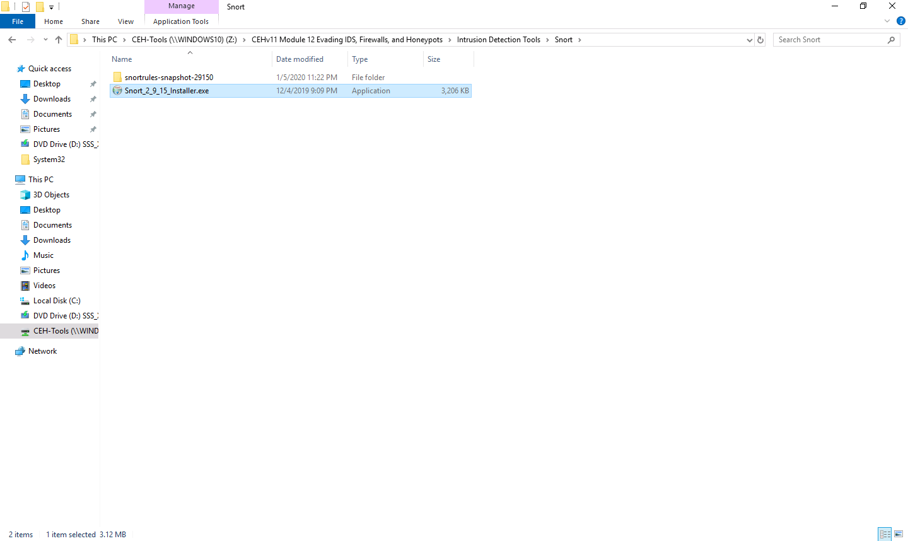908x541 pixels.
Task: Switch to Large icons view layout icon
Action: pos(899,534)
